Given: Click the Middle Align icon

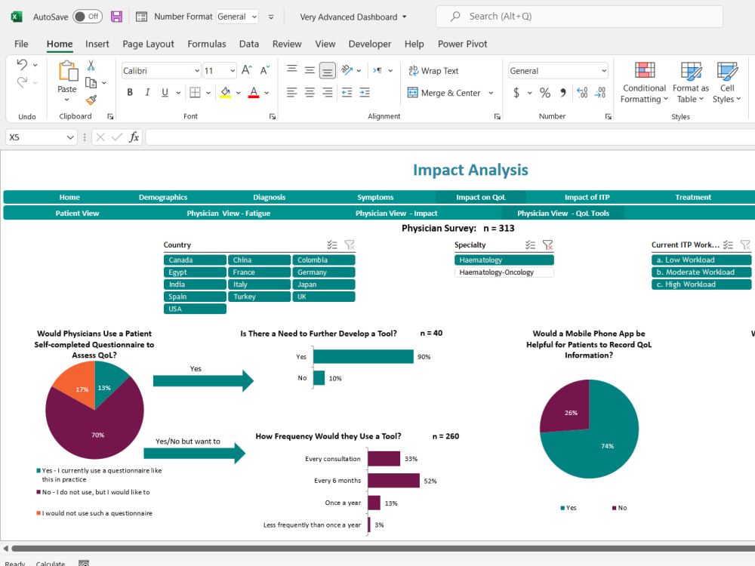Looking at the screenshot, I should (x=310, y=70).
